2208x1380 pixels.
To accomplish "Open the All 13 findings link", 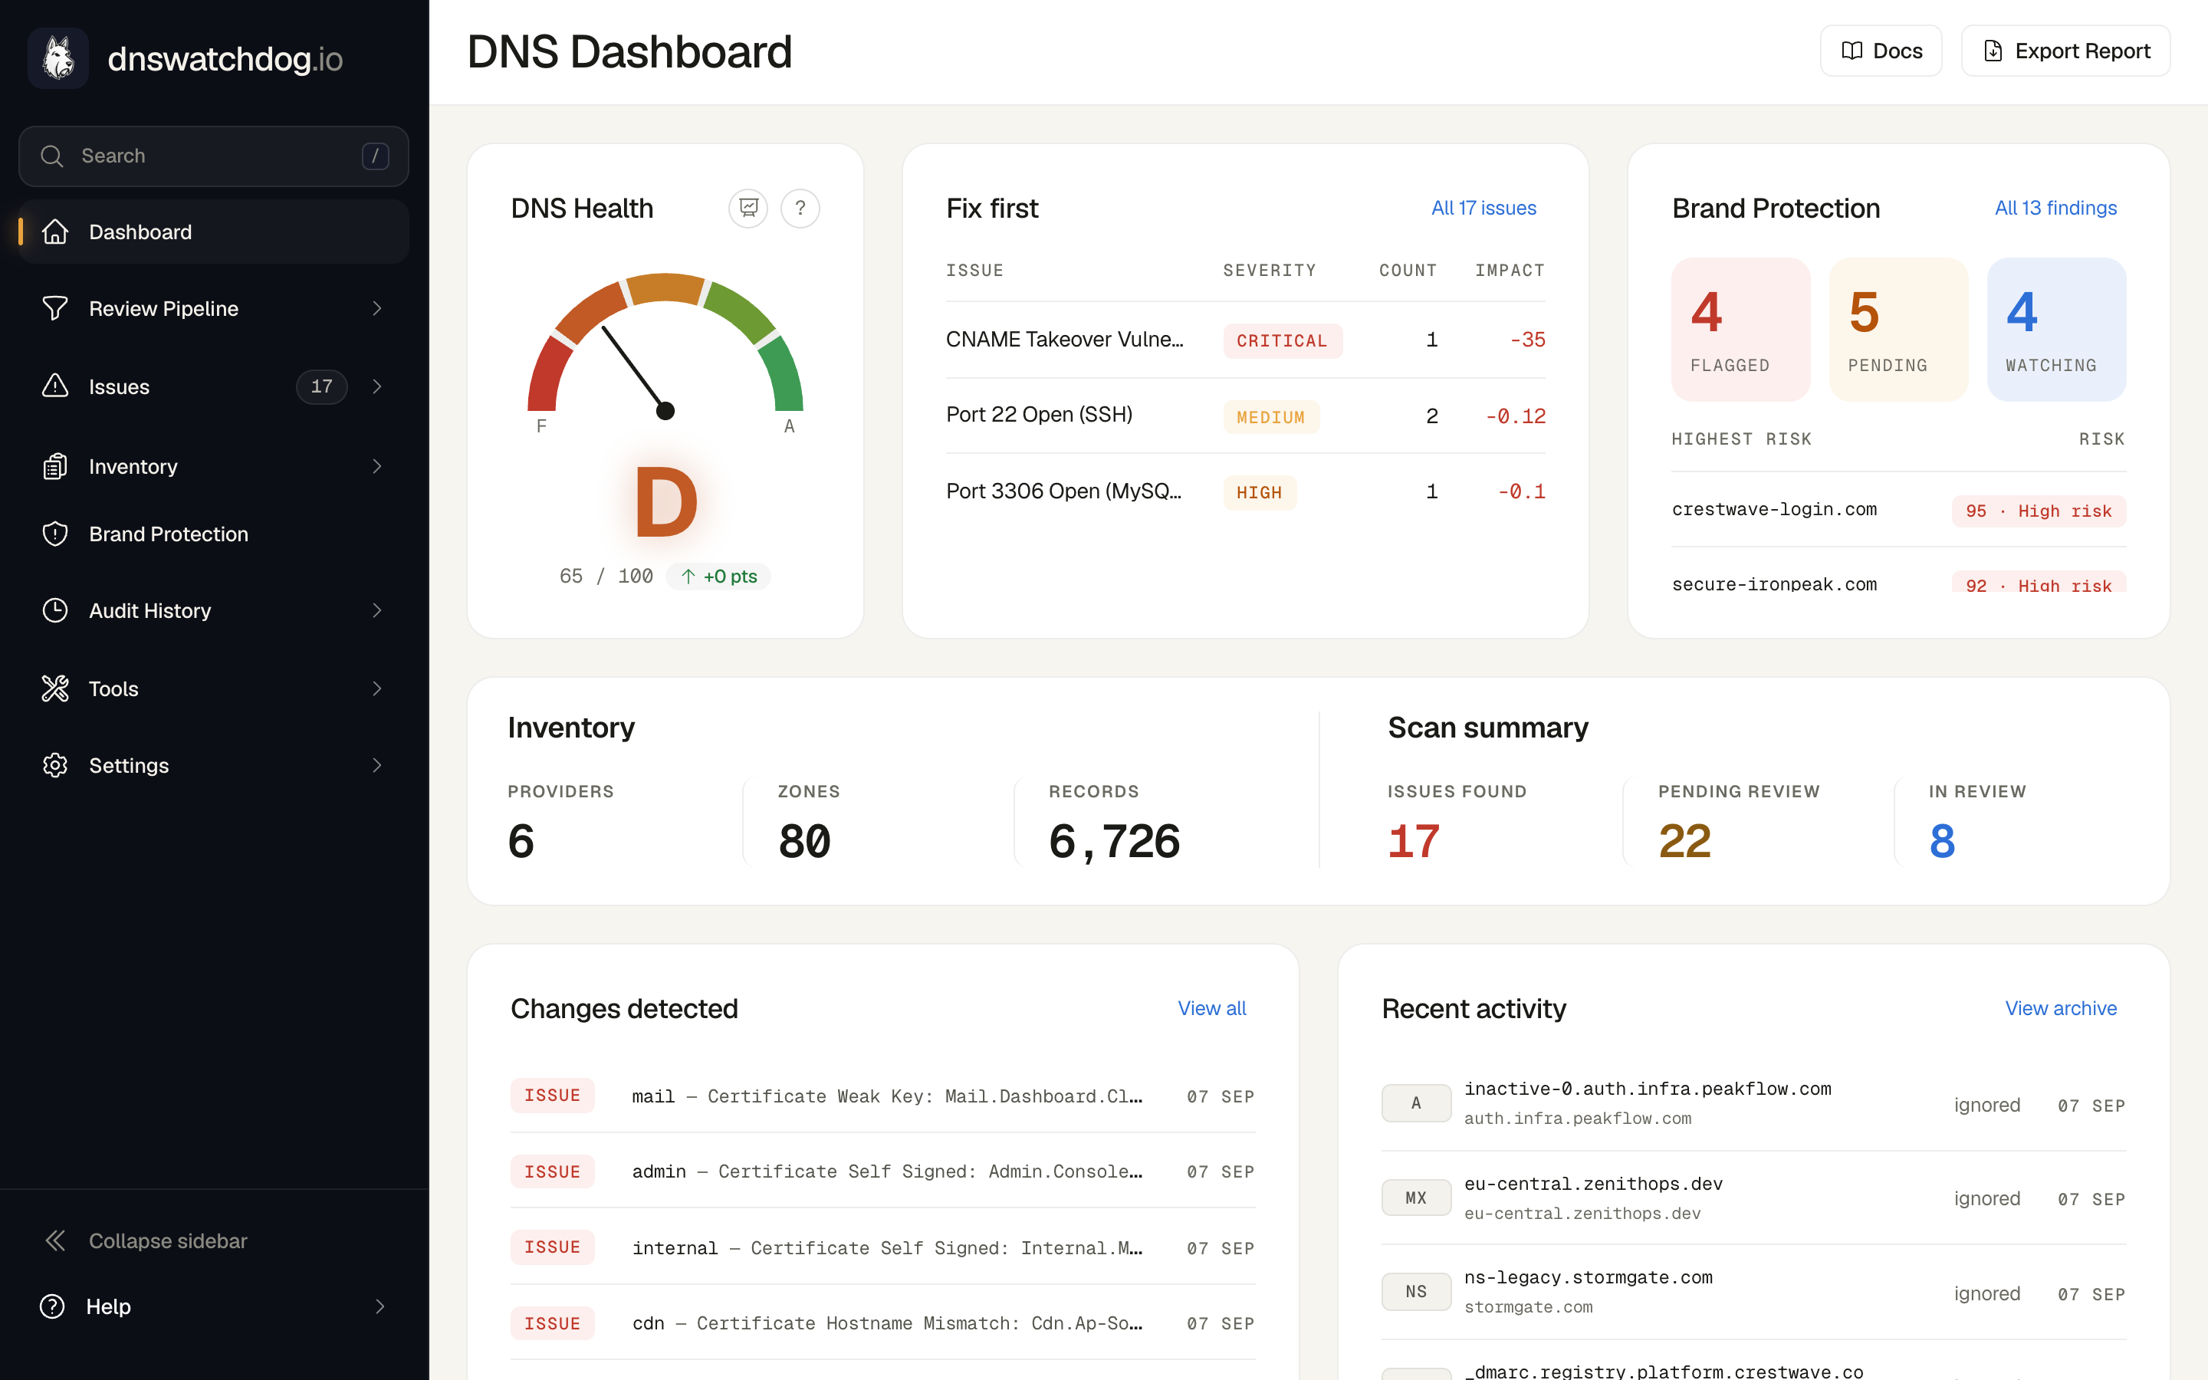I will [2055, 208].
